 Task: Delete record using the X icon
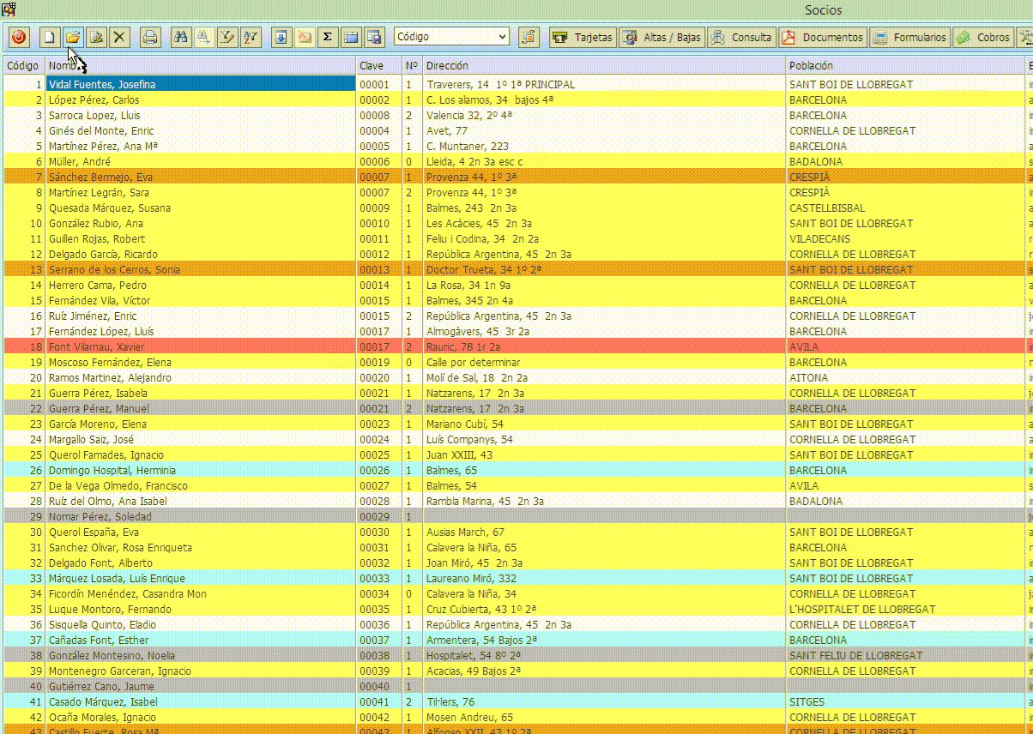(119, 38)
